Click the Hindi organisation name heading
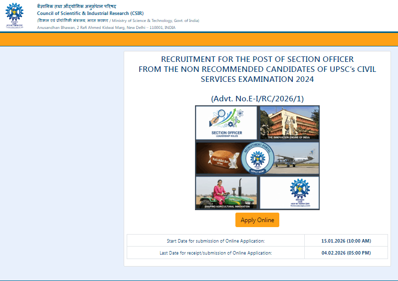This screenshot has width=398, height=281. 77,6
